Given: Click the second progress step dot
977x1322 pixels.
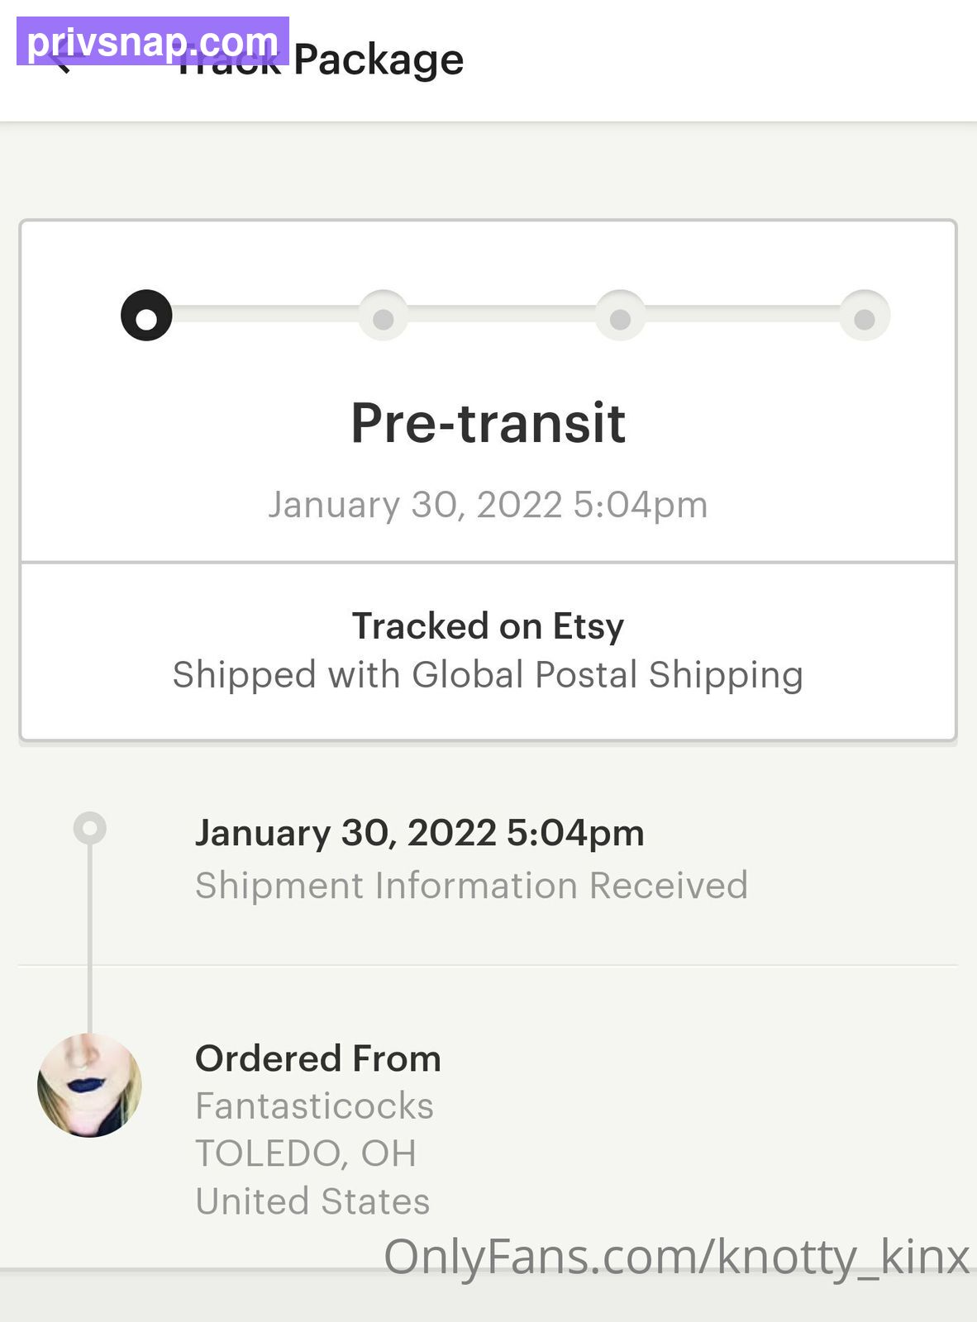Looking at the screenshot, I should [383, 317].
